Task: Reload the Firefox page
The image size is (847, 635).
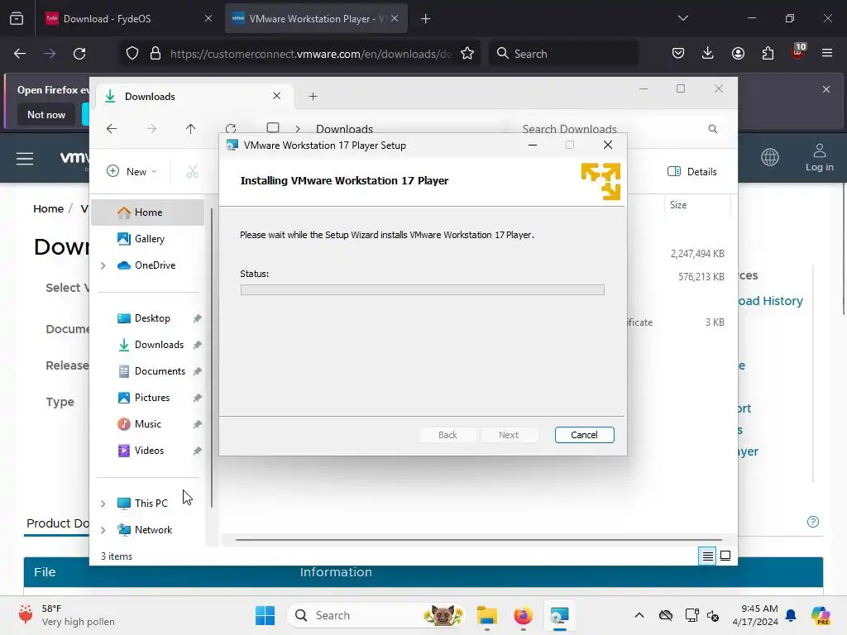Action: tap(79, 54)
